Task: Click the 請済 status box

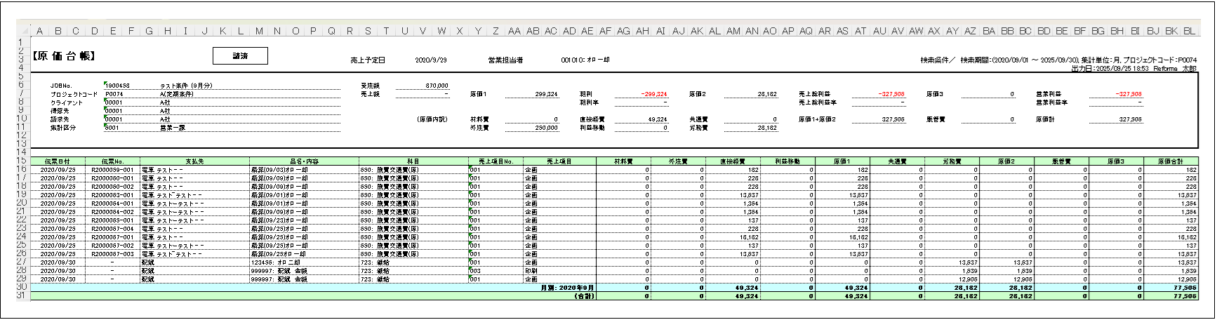Action: [x=240, y=55]
